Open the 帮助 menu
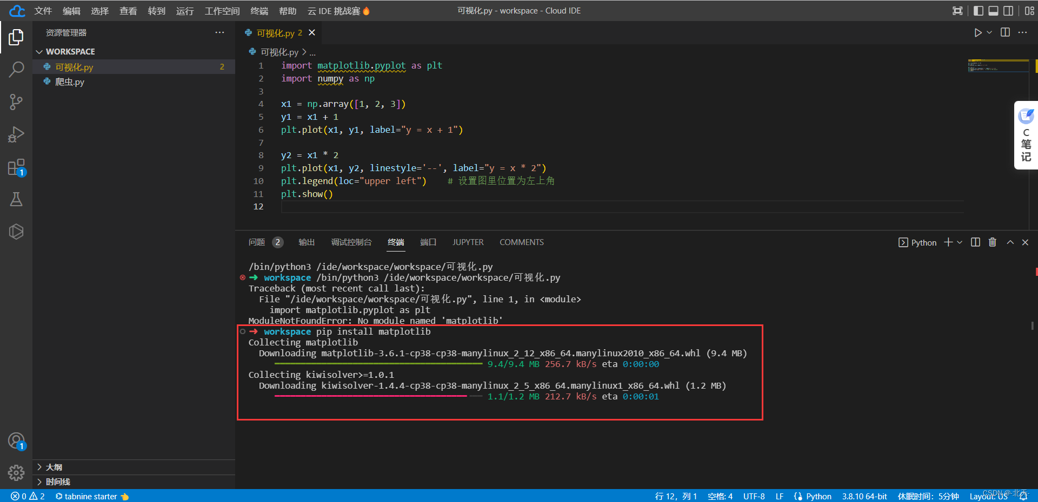The image size is (1038, 502). [288, 11]
